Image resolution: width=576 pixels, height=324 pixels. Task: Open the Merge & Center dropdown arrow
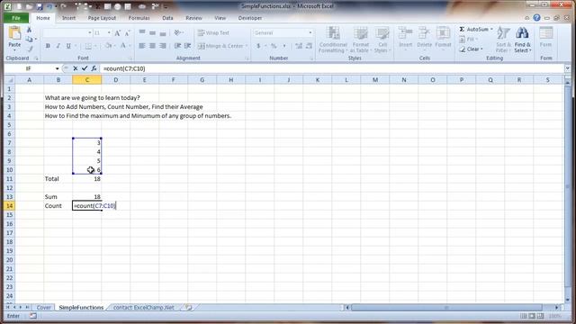pyautogui.click(x=247, y=46)
